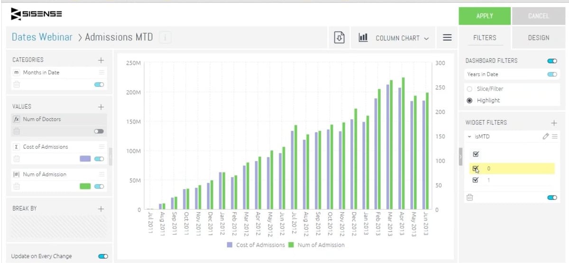The image size is (569, 263).
Task: Add a widget filter with plus icon
Action: [554, 123]
